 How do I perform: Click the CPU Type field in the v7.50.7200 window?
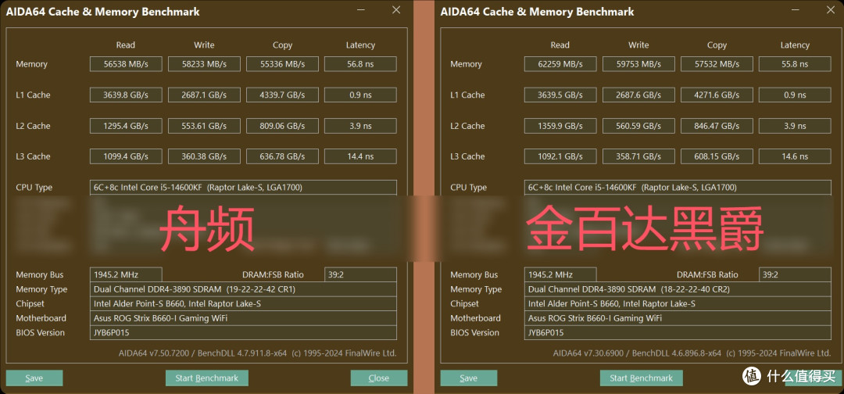243,188
